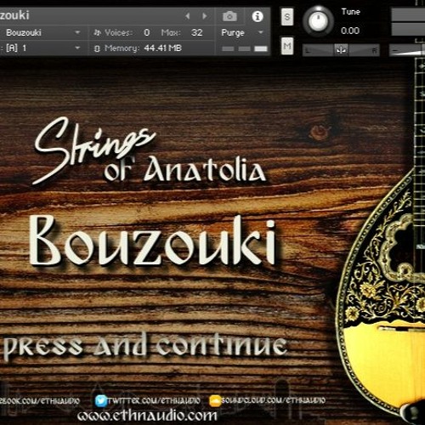425x425 pixels.
Task: Open the facebook.com/ethnaudio link
Action: coord(40,401)
